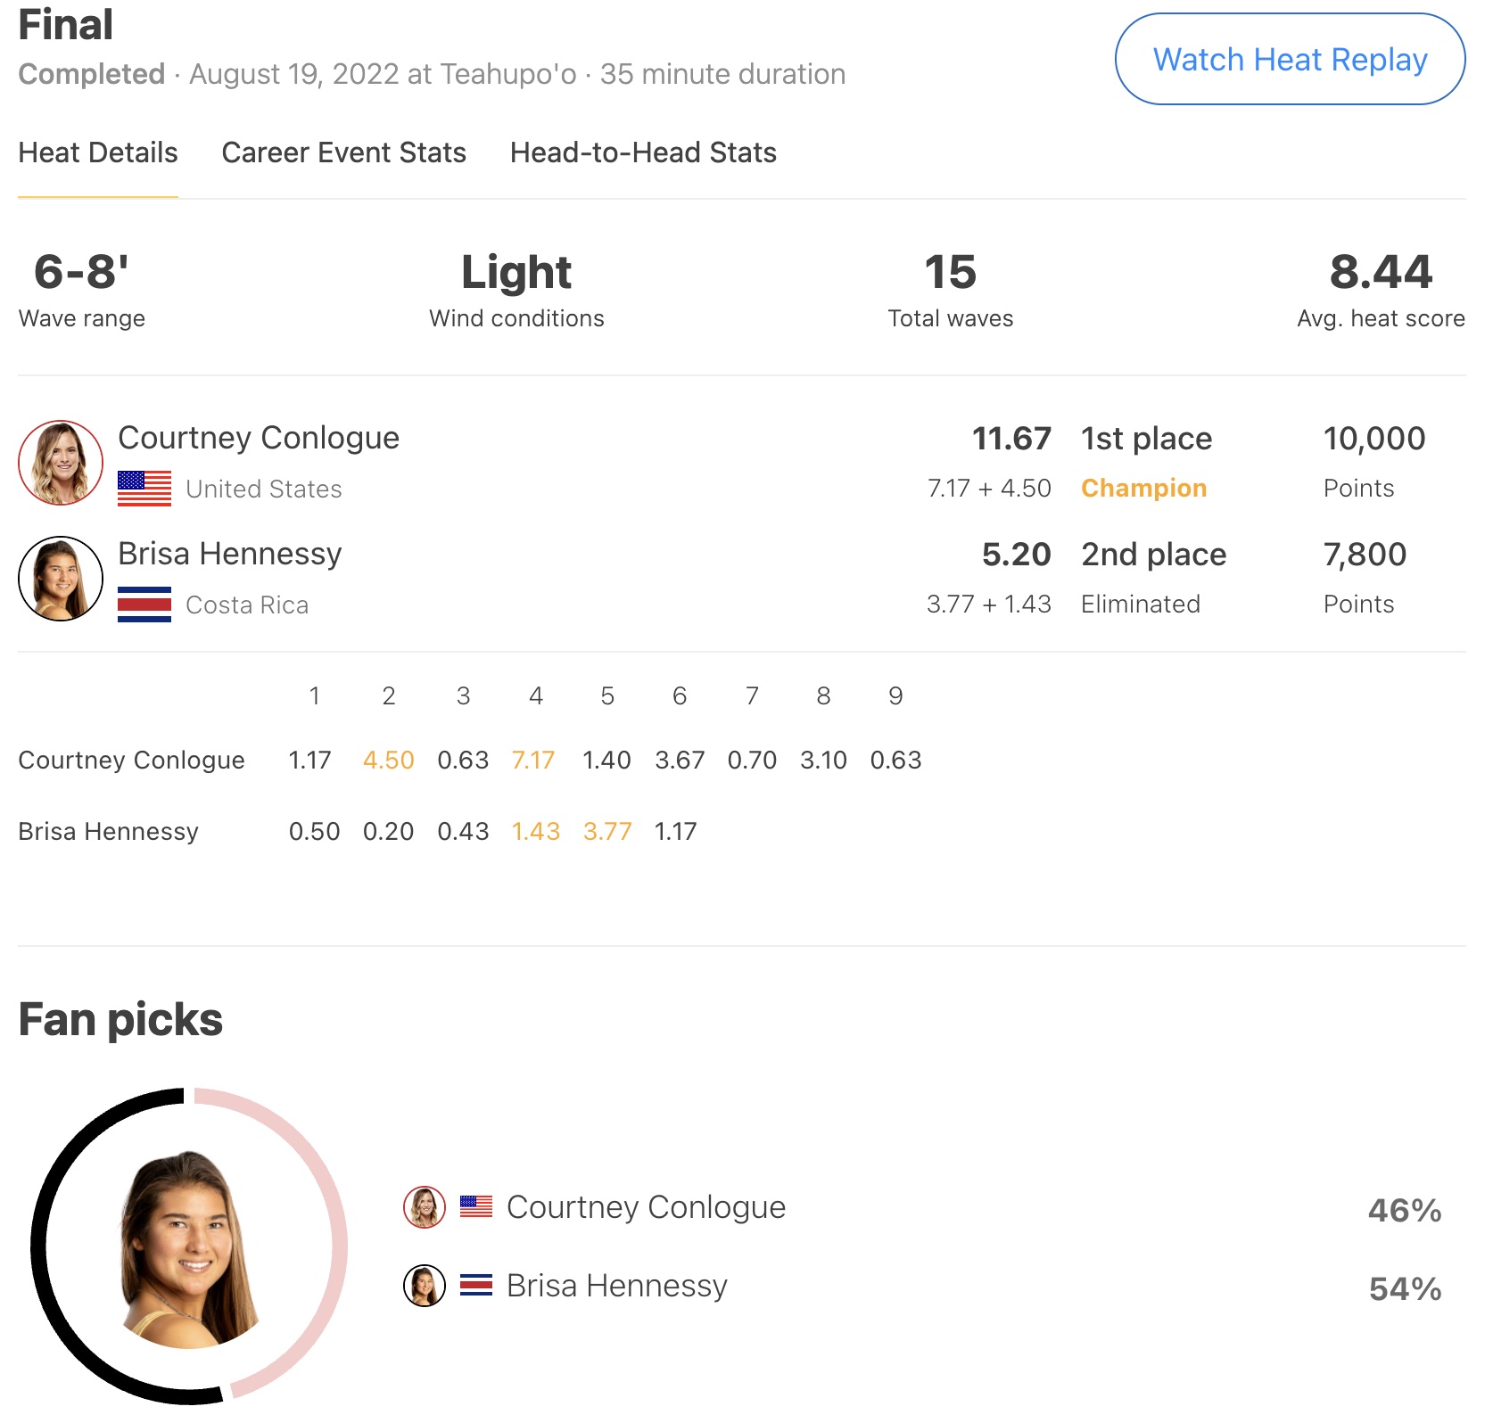The width and height of the screenshot is (1493, 1423).
Task: Click Brisa Hennessy's large profile avatar
Action: [x=61, y=579]
